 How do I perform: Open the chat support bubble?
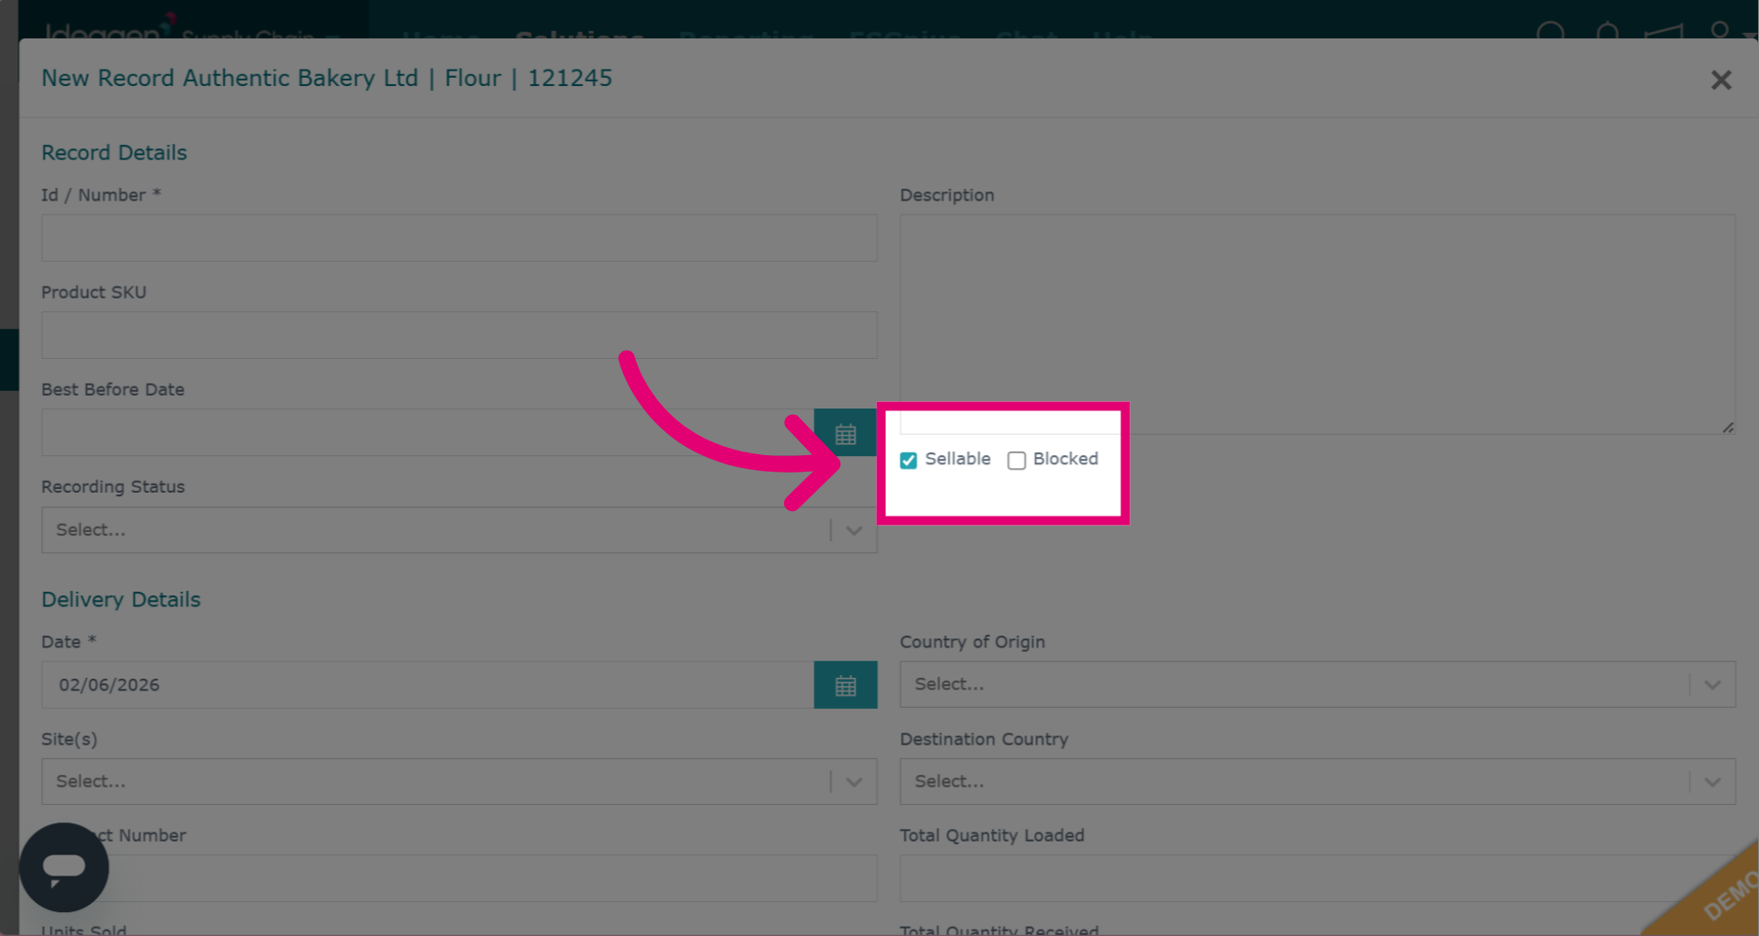64,866
